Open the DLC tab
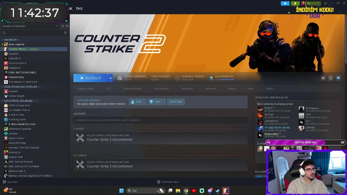 [x=108, y=89]
